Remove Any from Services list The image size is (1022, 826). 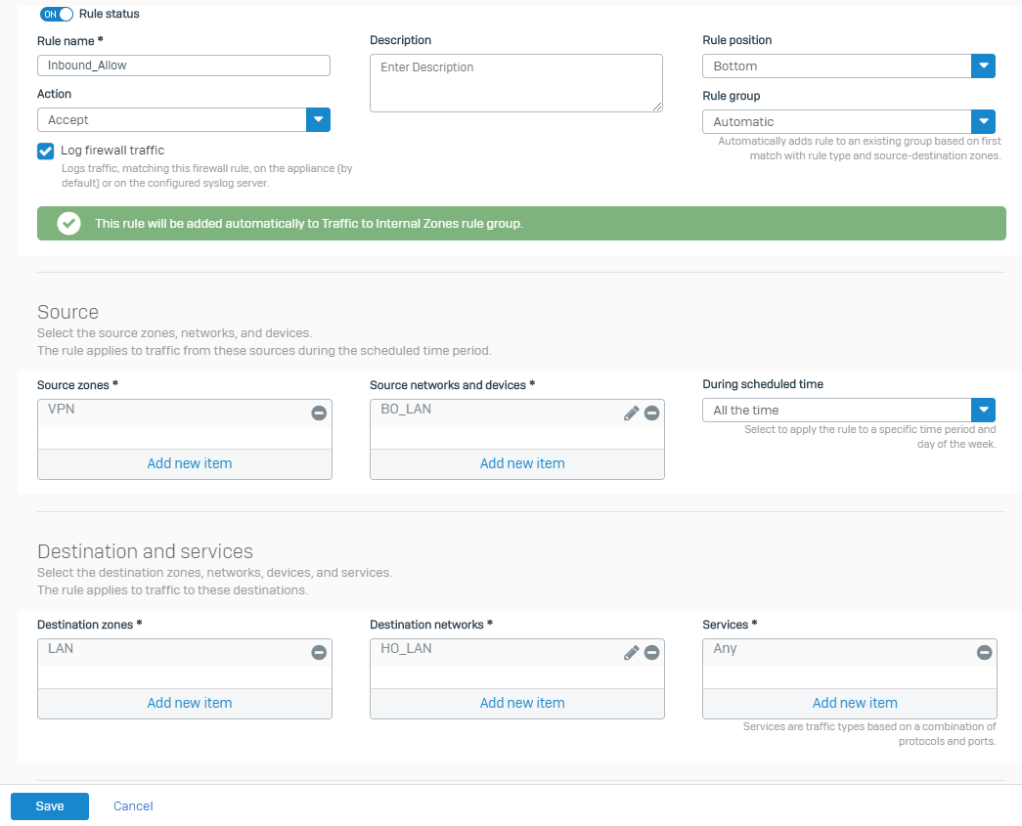coord(984,653)
